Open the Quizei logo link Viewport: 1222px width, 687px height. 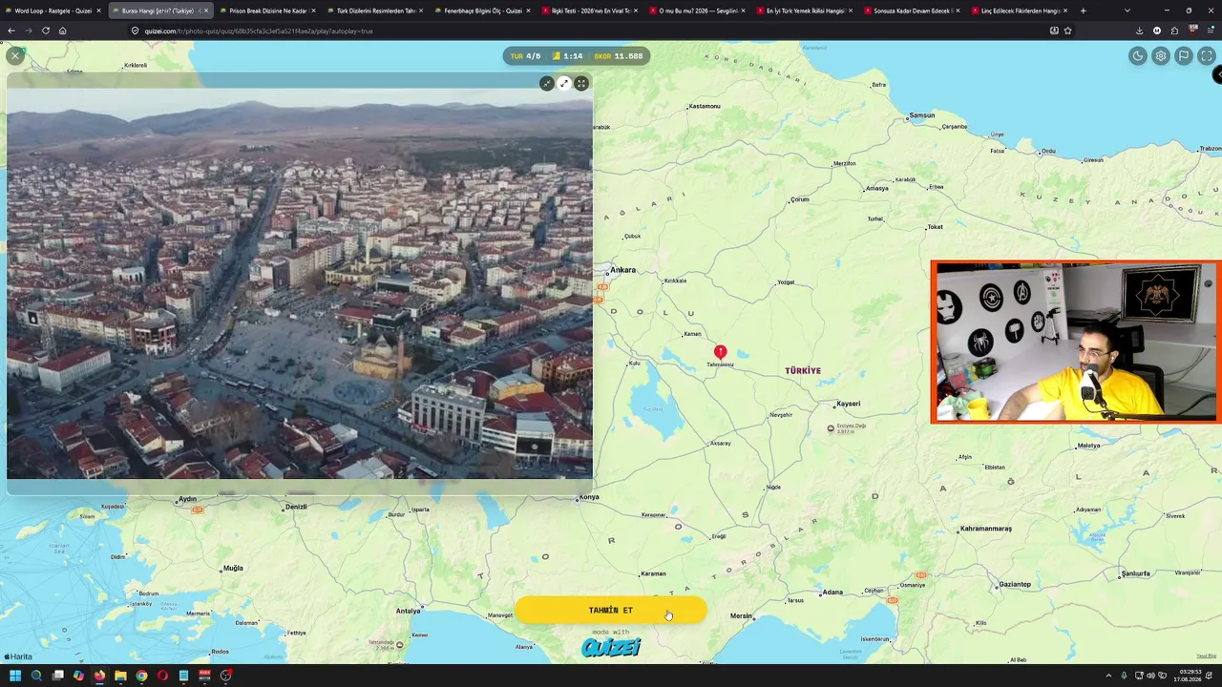coord(611,648)
